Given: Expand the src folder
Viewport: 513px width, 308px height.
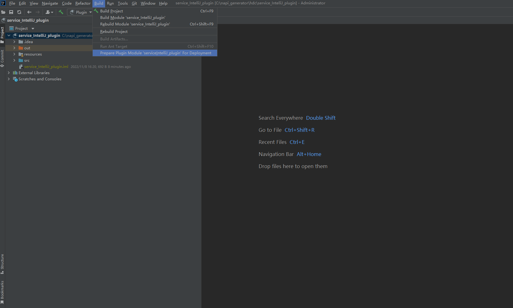Looking at the screenshot, I should (x=14, y=60).
